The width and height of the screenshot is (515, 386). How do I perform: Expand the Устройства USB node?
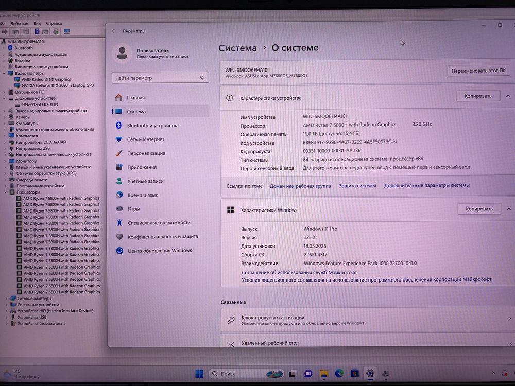point(6,317)
